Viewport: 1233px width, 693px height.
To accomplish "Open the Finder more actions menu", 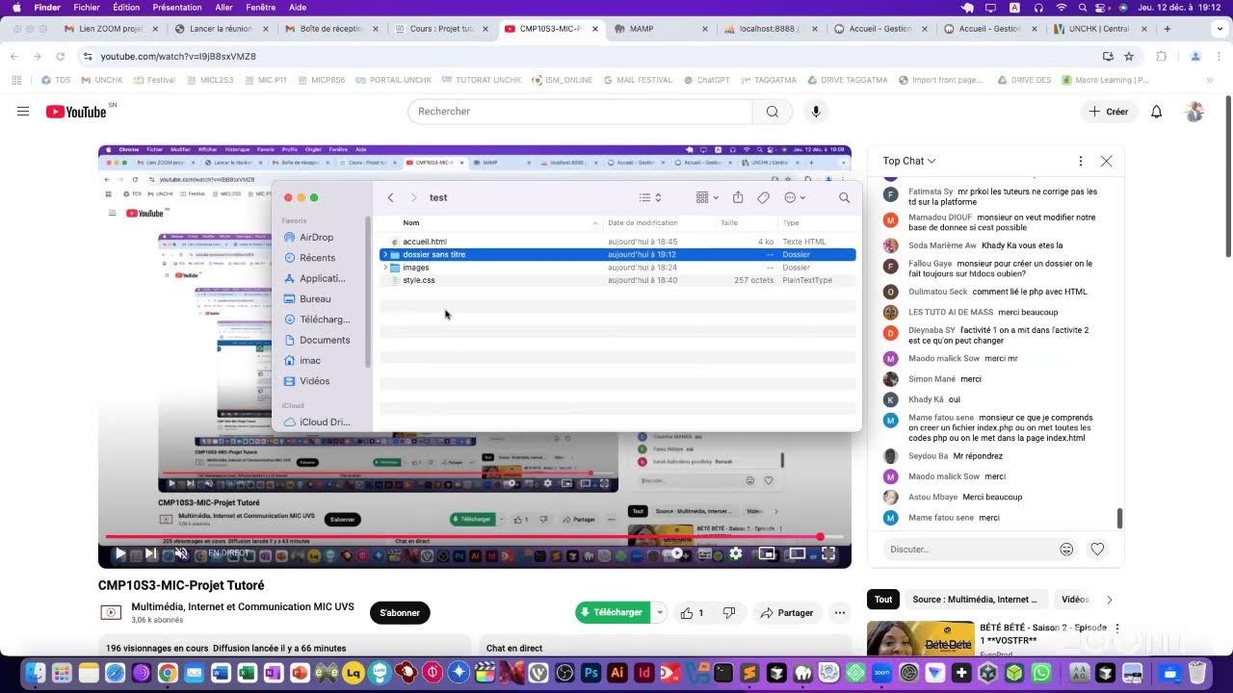I will coord(795,197).
